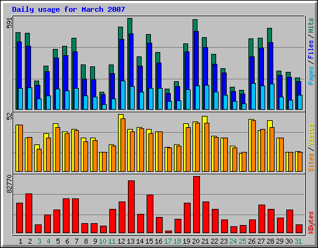Click day label 7 on the axis
Image resolution: width=318 pixels, height=248 pixels.
point(76,241)
